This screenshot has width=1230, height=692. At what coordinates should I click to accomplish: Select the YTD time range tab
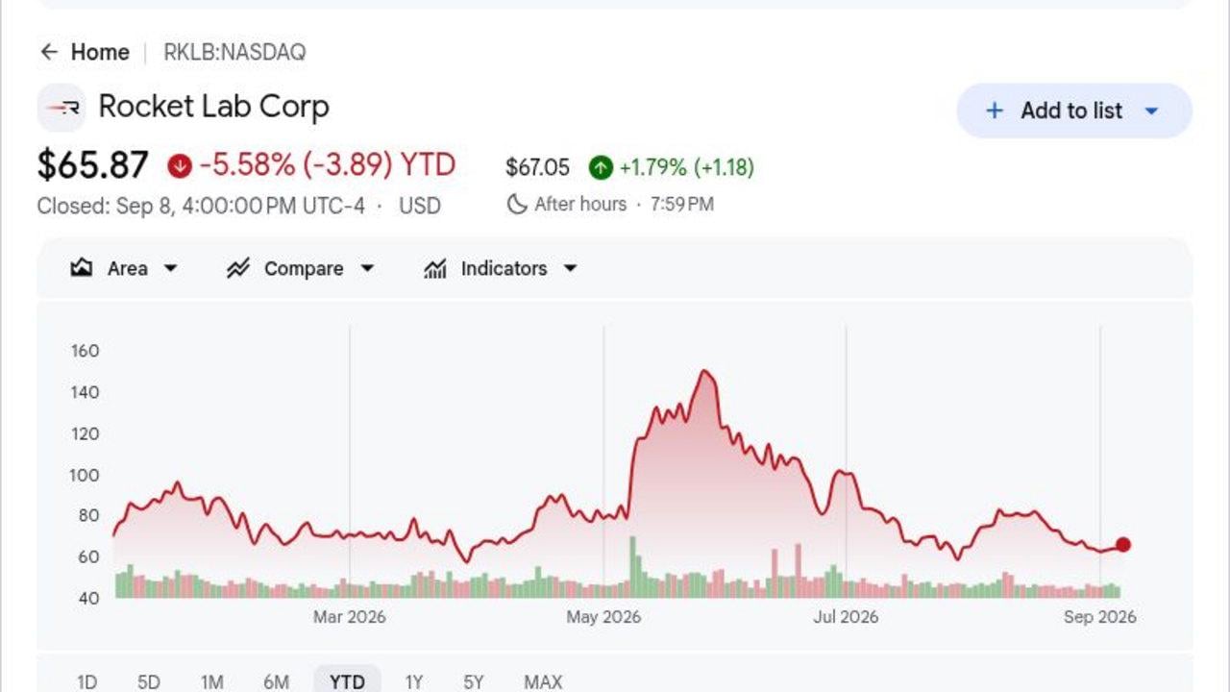point(347,681)
